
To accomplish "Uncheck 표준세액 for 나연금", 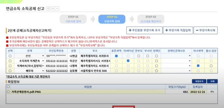I will pos(116,56).
